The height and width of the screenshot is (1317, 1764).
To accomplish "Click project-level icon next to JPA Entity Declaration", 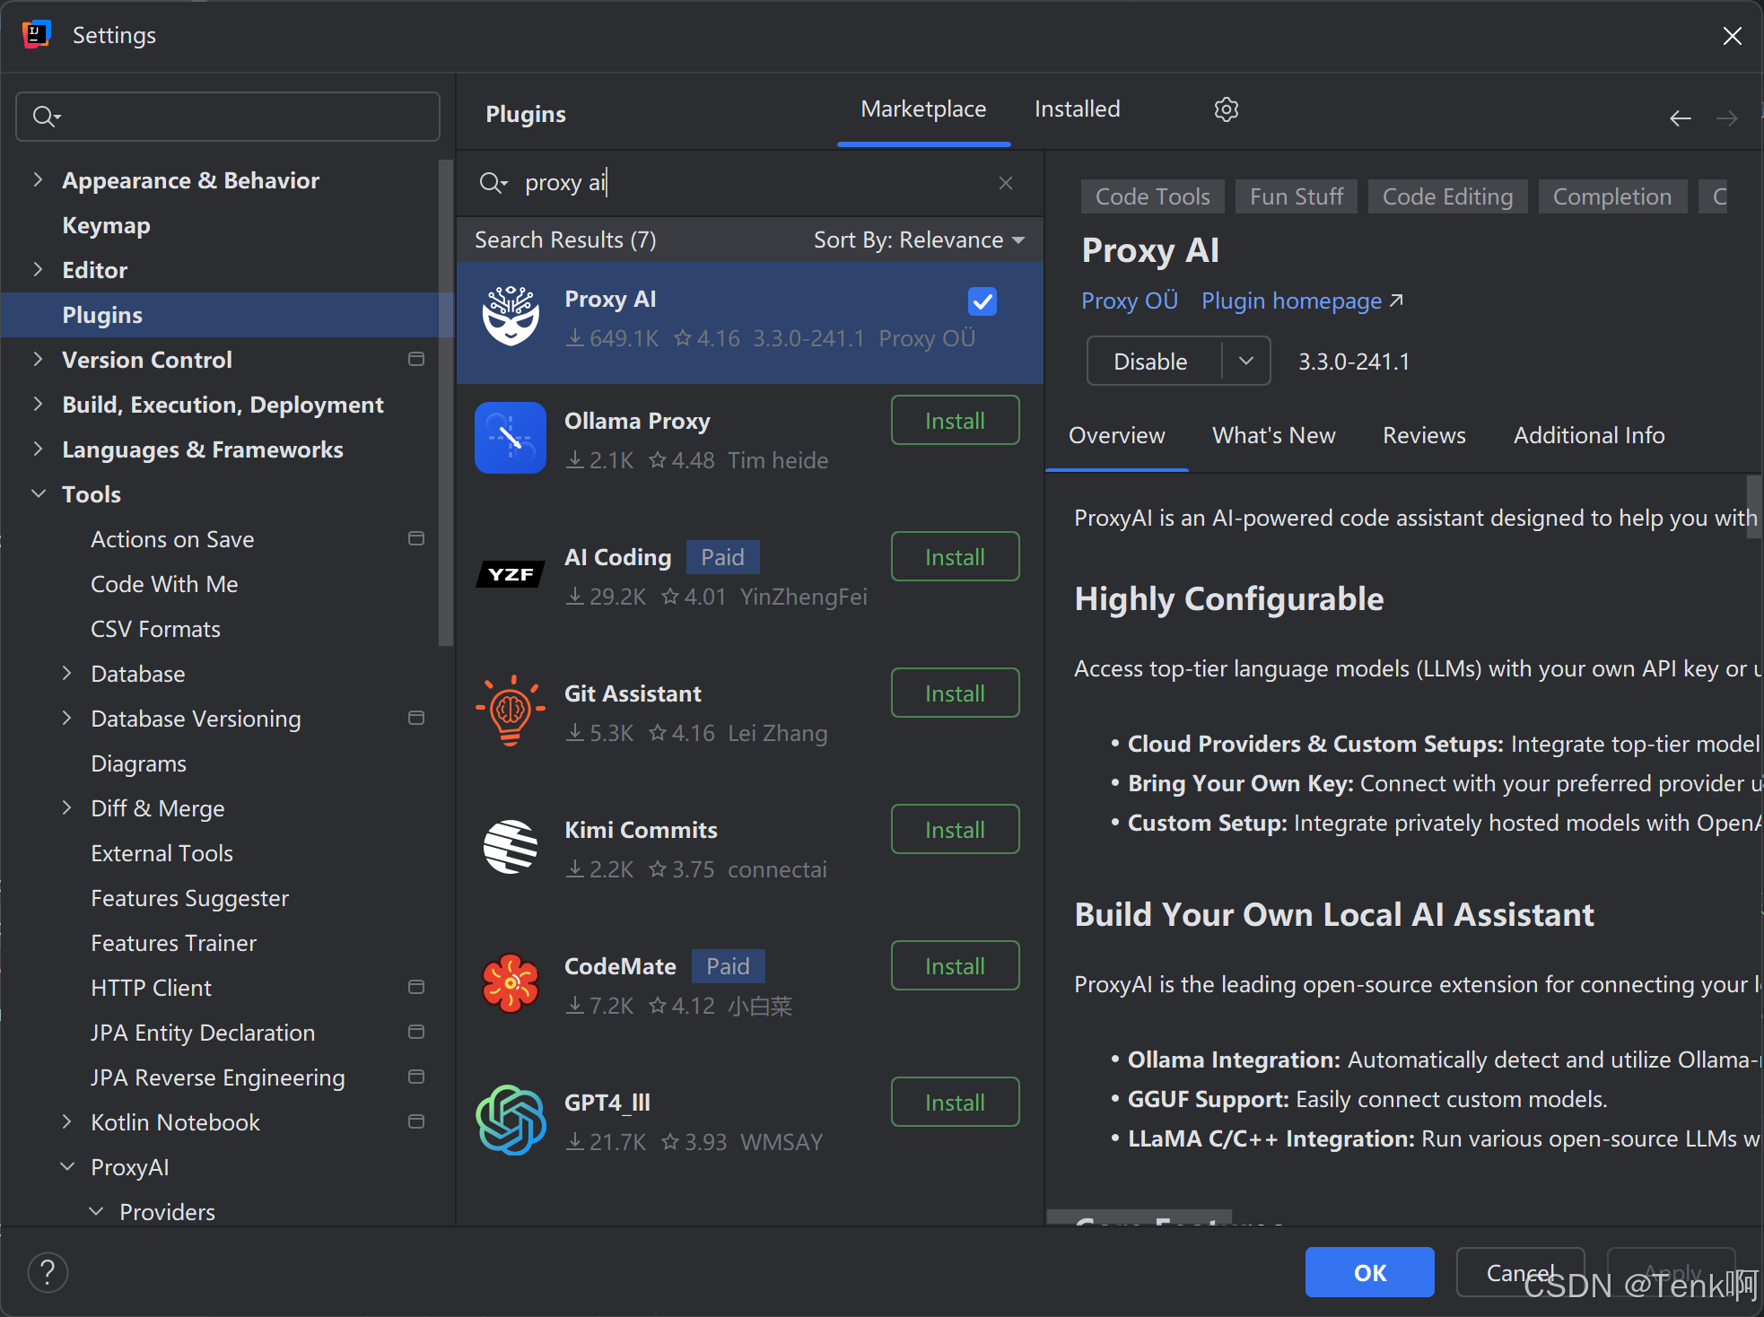I will pos(416,1032).
